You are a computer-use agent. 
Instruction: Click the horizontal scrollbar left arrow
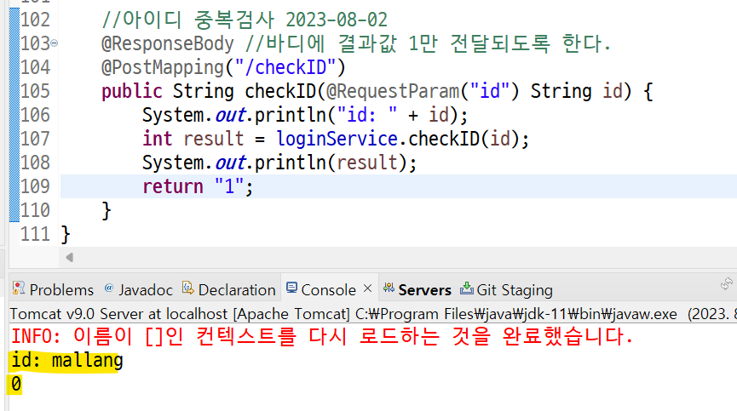coord(70,257)
